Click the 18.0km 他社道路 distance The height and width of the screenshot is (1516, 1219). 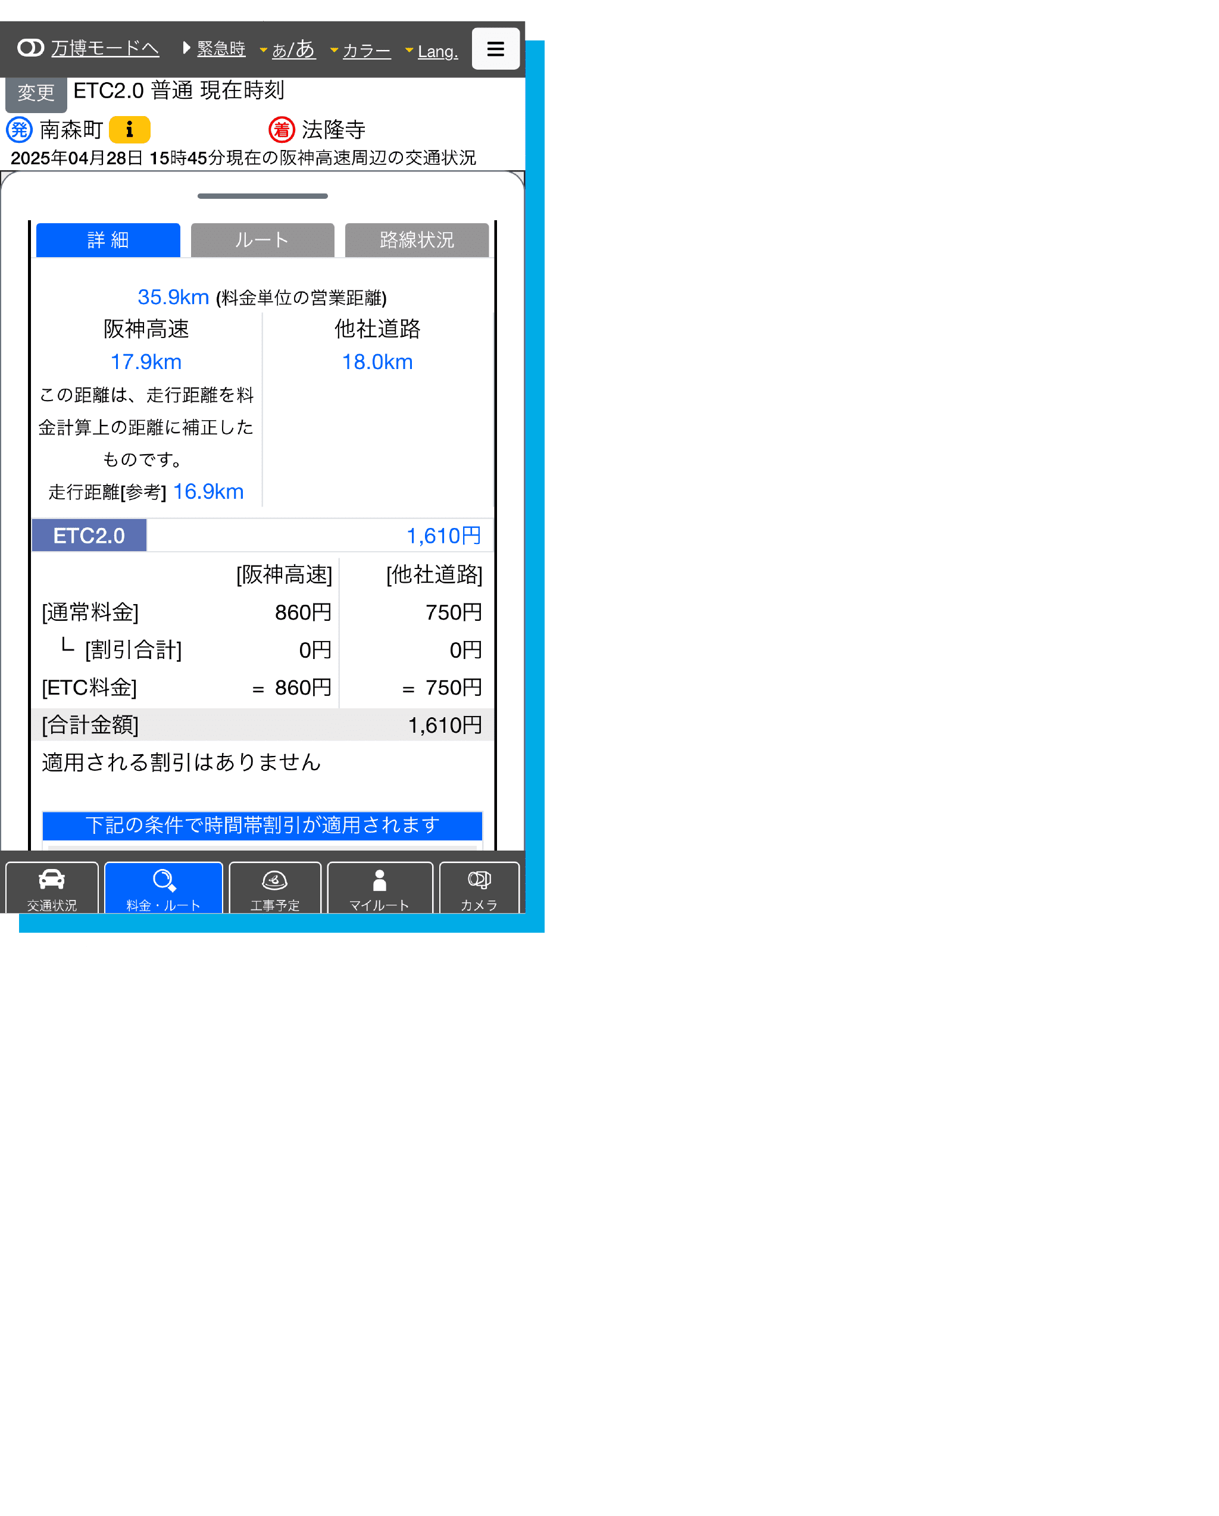[377, 362]
